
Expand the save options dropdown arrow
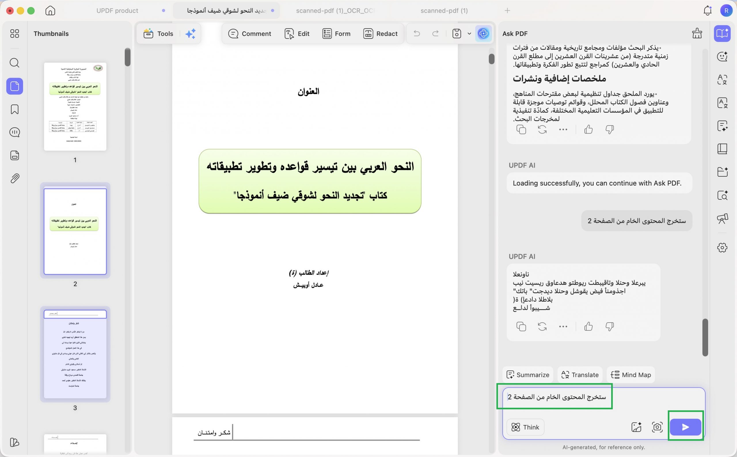tap(469, 34)
